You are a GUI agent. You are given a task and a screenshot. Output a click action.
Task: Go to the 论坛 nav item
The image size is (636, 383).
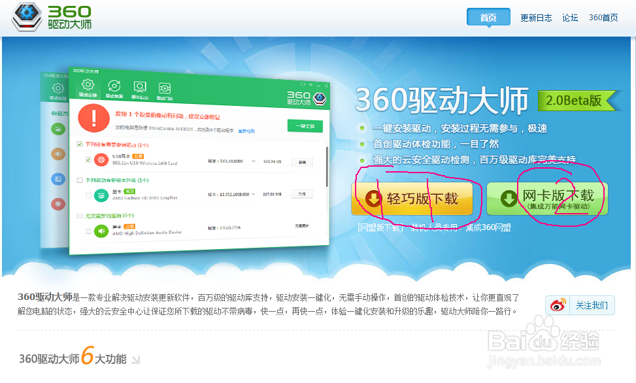(570, 18)
